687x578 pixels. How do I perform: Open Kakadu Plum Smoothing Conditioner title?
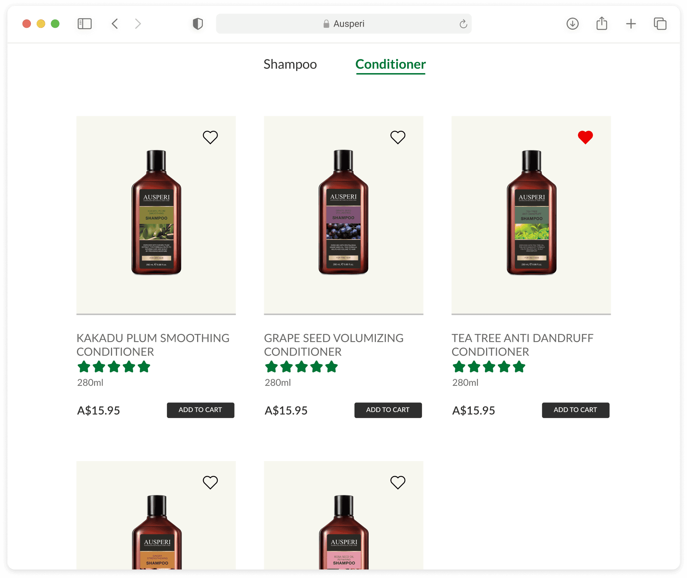pos(153,345)
